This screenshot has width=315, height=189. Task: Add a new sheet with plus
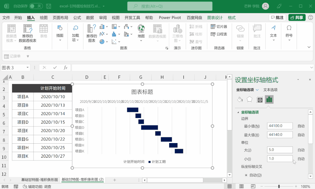pos(115,180)
